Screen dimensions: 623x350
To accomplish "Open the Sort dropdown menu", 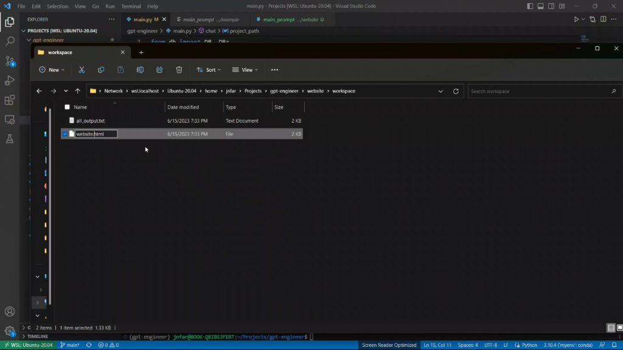I will click(x=209, y=70).
